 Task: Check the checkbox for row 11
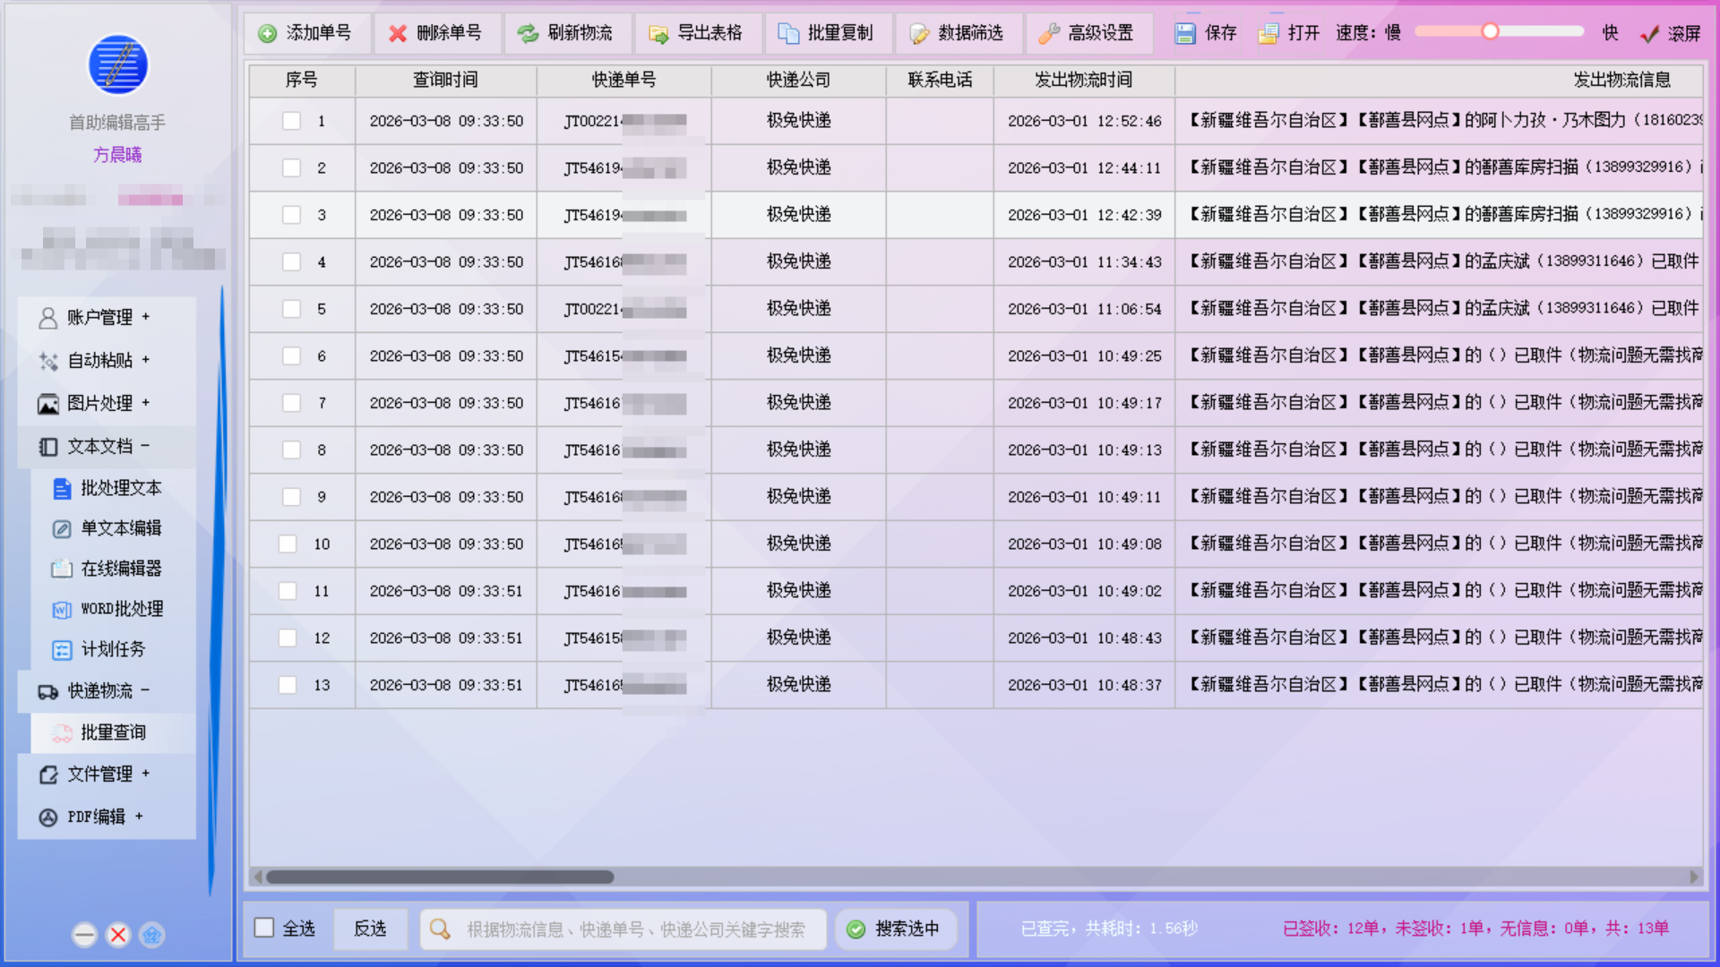coord(288,591)
